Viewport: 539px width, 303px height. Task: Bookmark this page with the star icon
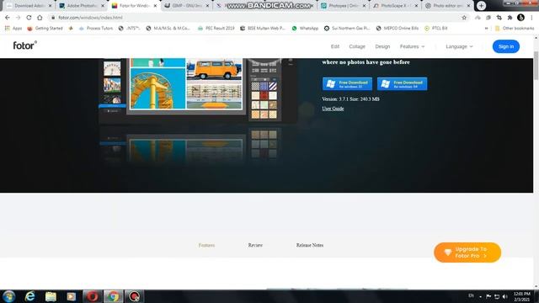(x=464, y=18)
